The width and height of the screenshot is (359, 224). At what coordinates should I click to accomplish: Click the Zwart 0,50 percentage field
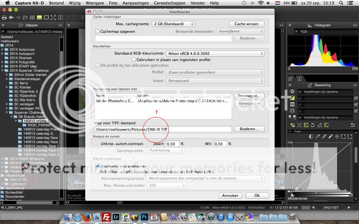[x=172, y=144]
